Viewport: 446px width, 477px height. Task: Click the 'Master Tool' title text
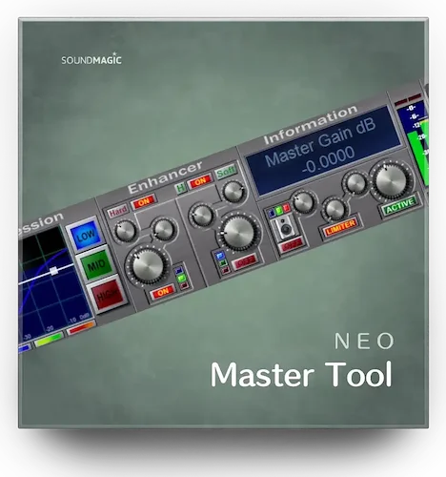[x=301, y=374]
